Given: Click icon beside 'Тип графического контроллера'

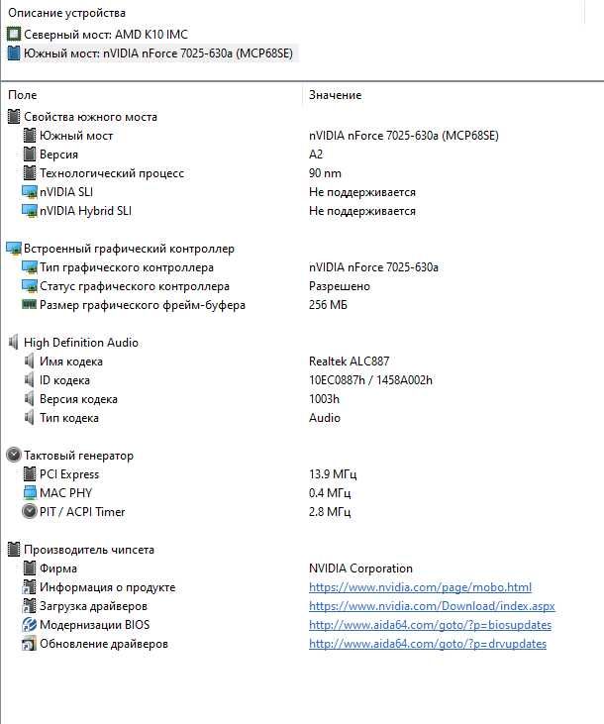Looking at the screenshot, I should tap(29, 267).
